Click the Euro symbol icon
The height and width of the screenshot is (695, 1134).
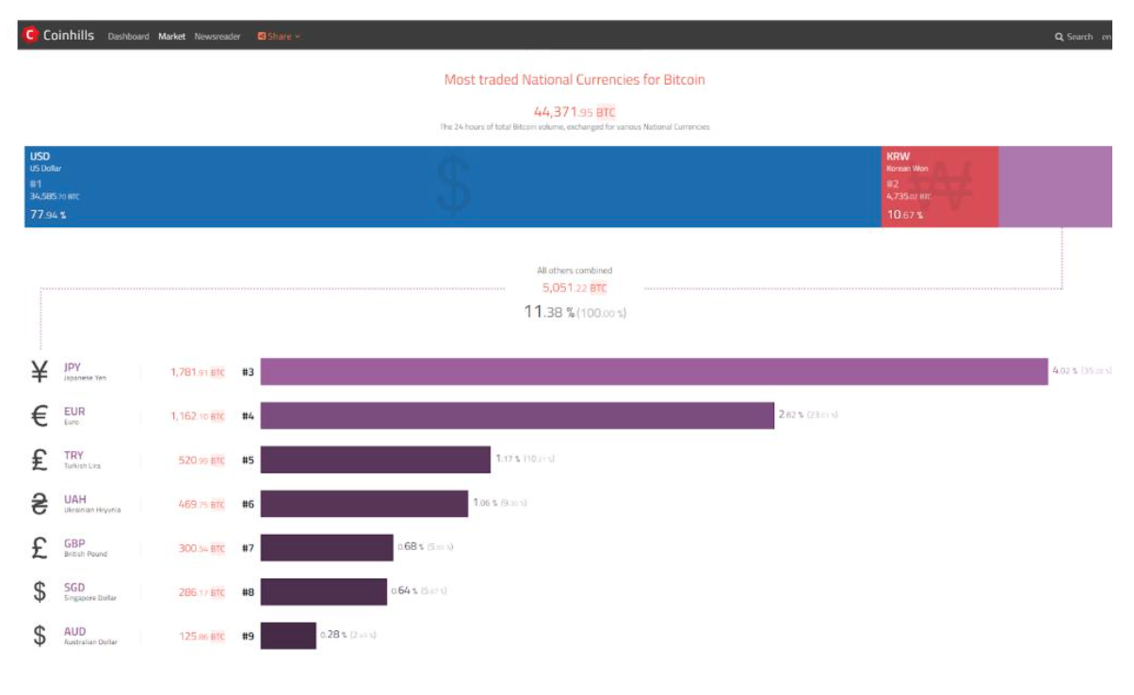coord(40,416)
